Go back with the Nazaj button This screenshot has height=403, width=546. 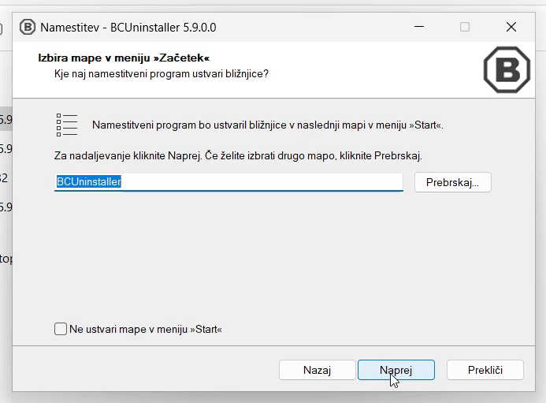(x=317, y=370)
